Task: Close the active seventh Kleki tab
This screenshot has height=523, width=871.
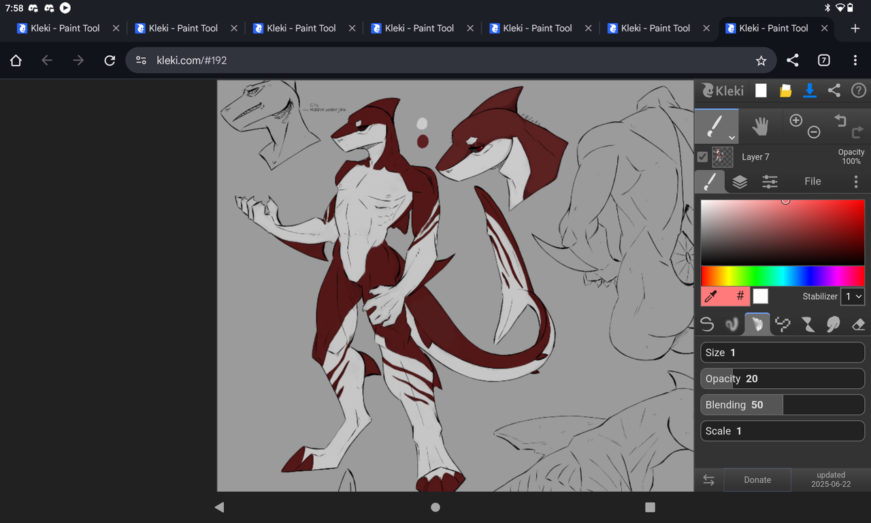Action: [824, 28]
